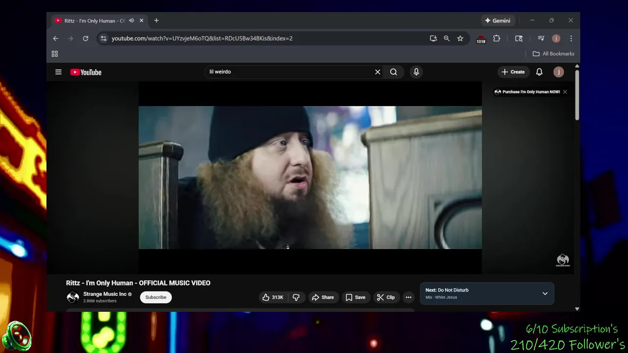Image resolution: width=628 pixels, height=353 pixels.
Task: Click the video player frame
Action: 310,177
